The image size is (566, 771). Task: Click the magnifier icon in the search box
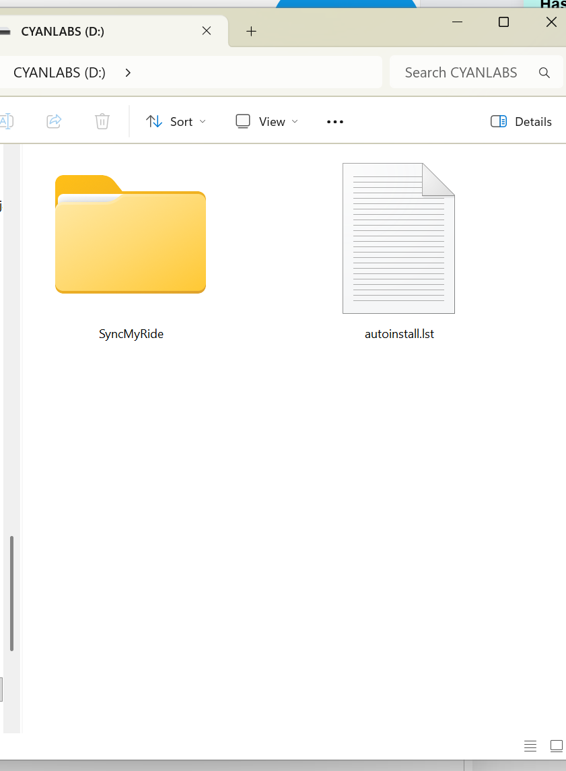coord(544,73)
